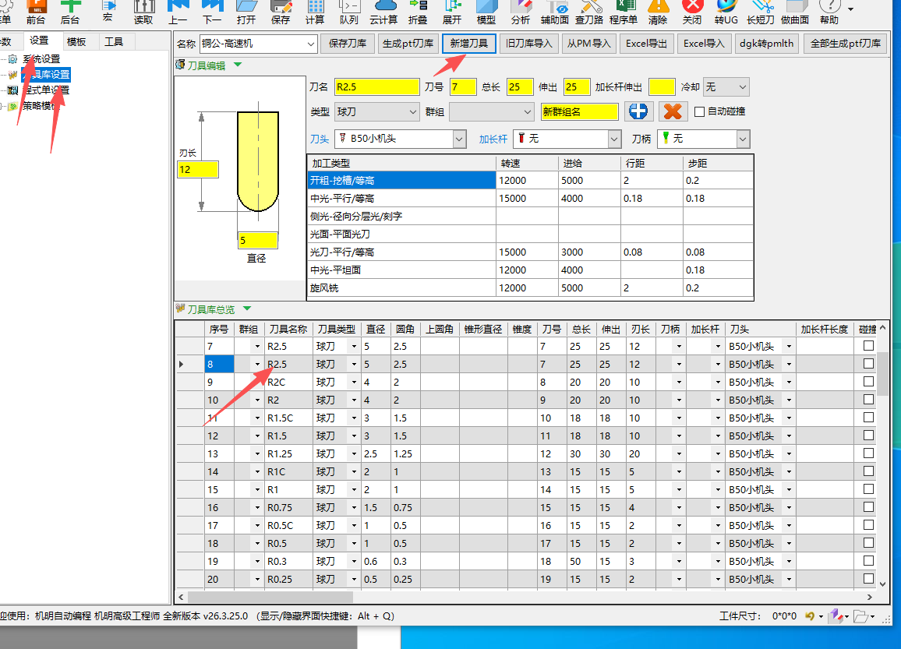Click the blue plus add group button
Screen dimensions: 901x649
click(x=638, y=111)
